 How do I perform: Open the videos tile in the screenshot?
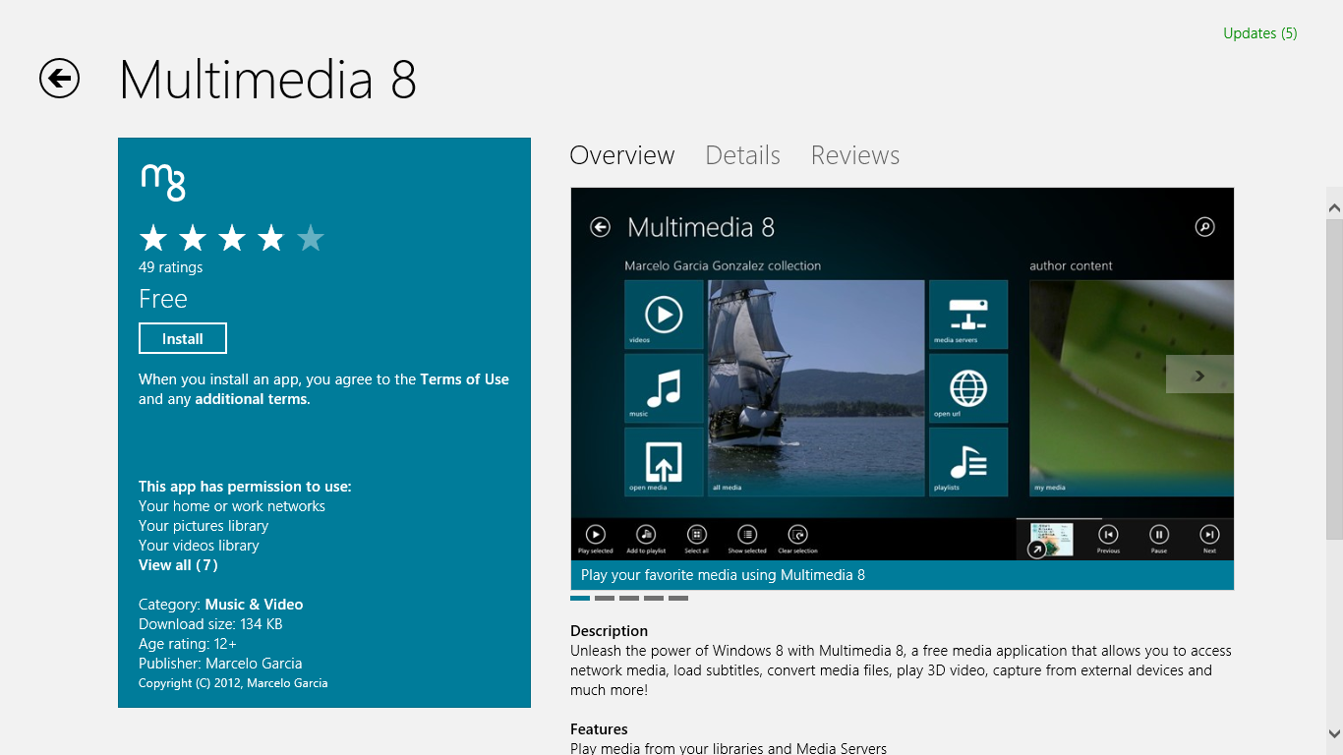pyautogui.click(x=664, y=315)
